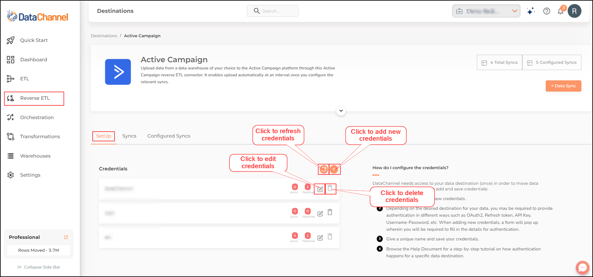The height and width of the screenshot is (277, 593).
Task: Click the Reverse ETL icon
Action: [x=11, y=98]
